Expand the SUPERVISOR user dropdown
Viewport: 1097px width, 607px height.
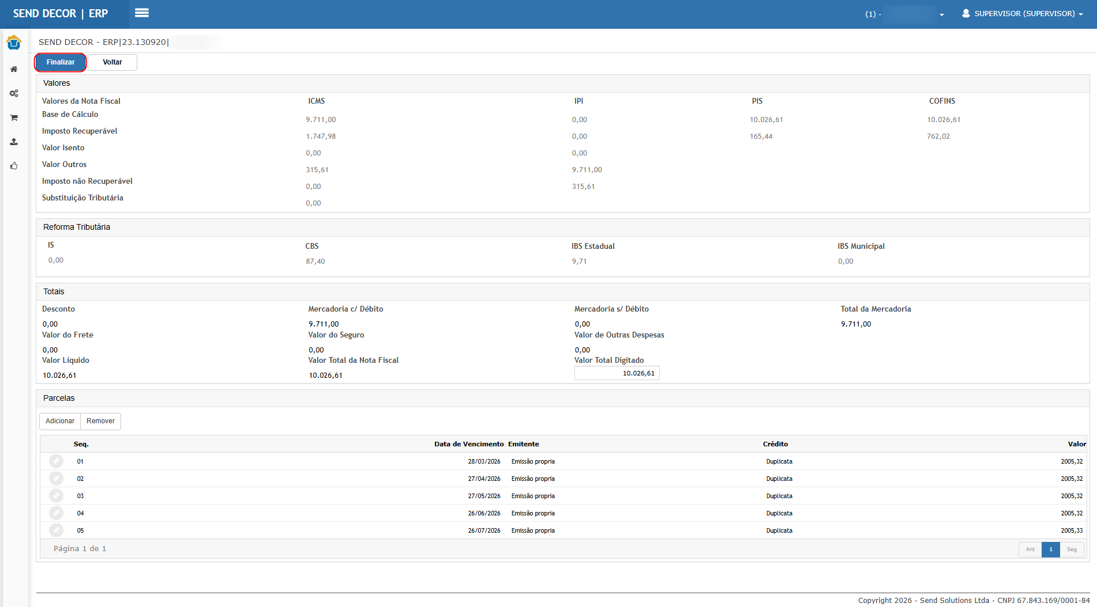(x=1023, y=14)
